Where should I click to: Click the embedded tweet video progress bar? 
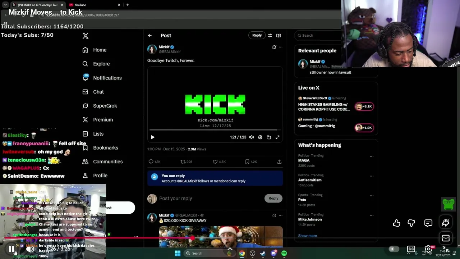click(x=215, y=130)
